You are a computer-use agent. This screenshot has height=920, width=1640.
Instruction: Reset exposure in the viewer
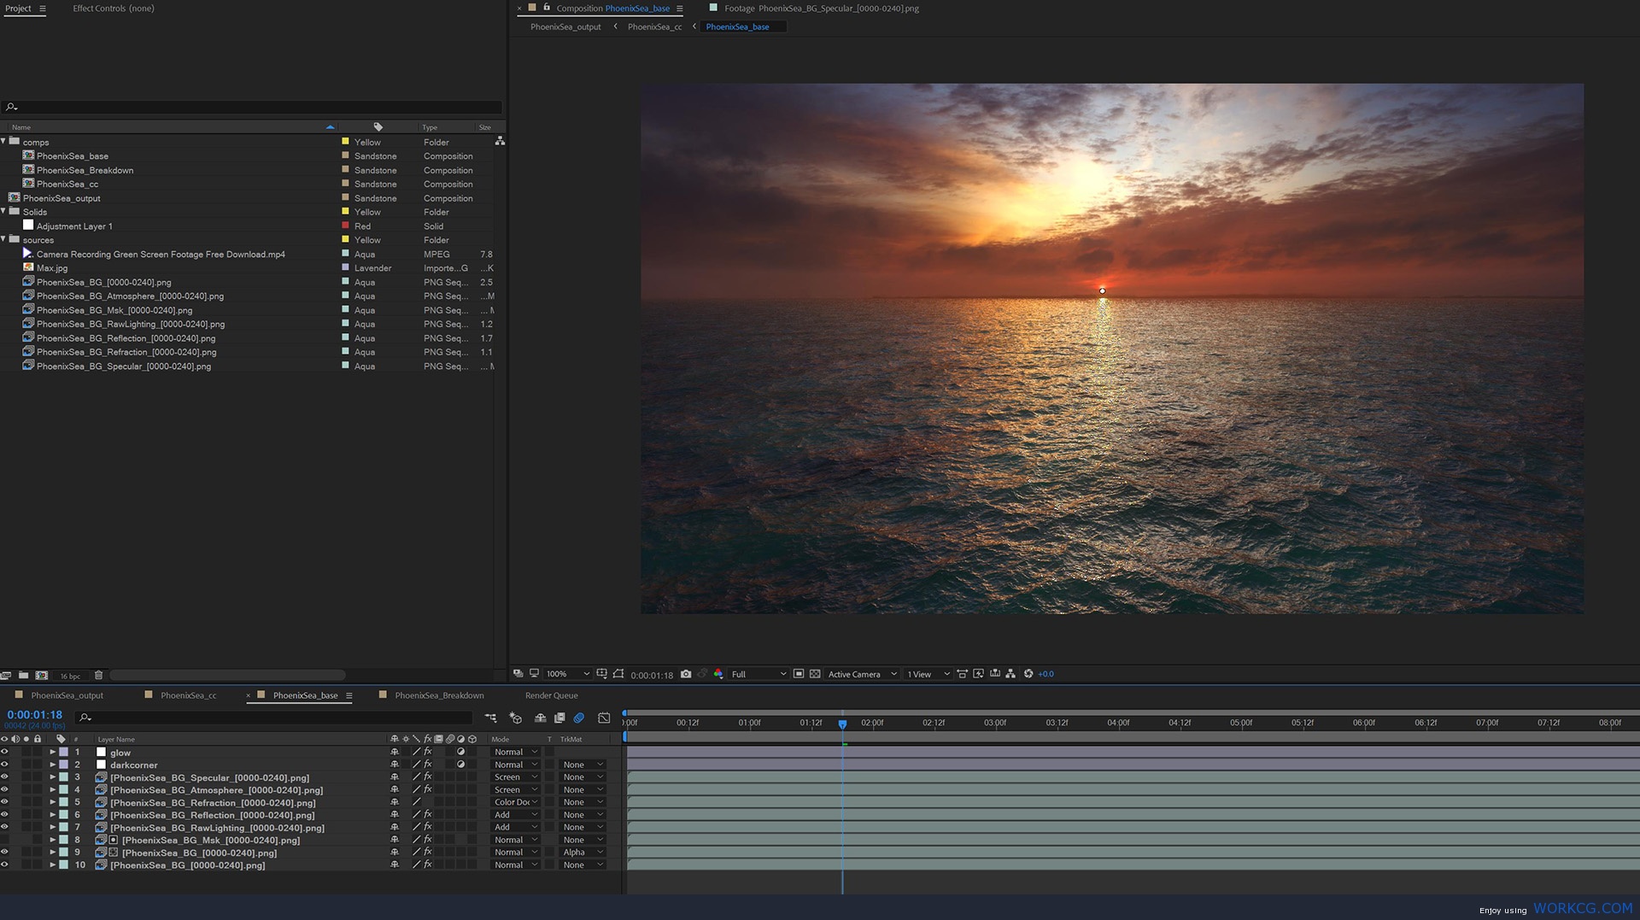pos(1028,674)
